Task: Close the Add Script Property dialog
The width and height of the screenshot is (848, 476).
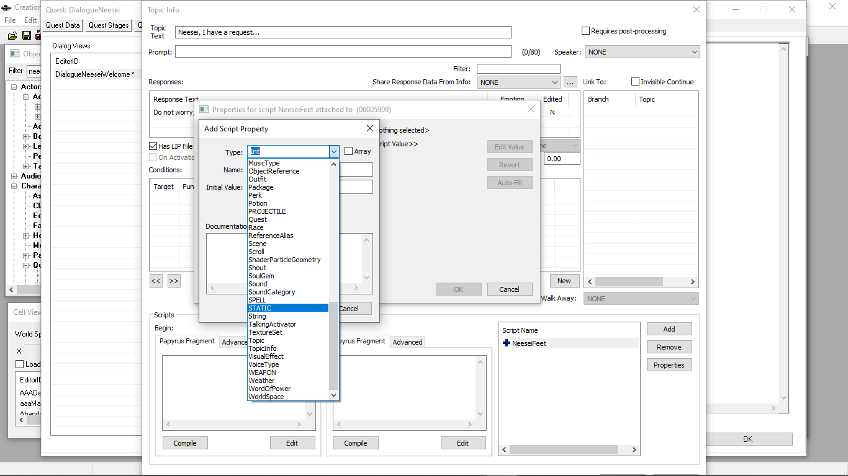Action: 369,128
